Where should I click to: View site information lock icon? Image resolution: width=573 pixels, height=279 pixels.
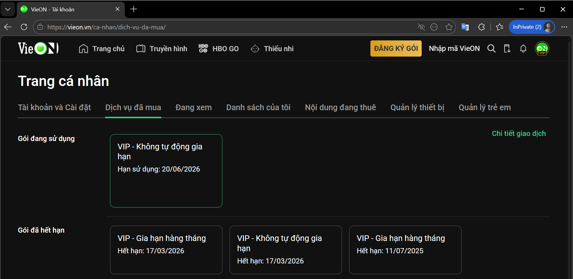[40, 27]
